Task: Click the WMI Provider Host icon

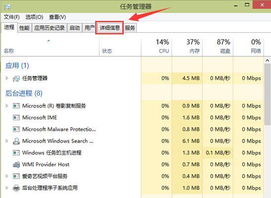Action: (x=16, y=164)
